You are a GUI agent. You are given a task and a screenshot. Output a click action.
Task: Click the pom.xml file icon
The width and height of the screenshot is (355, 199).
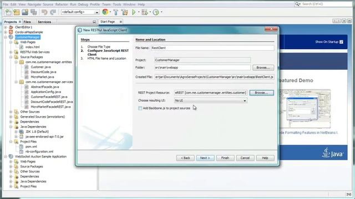21,146
